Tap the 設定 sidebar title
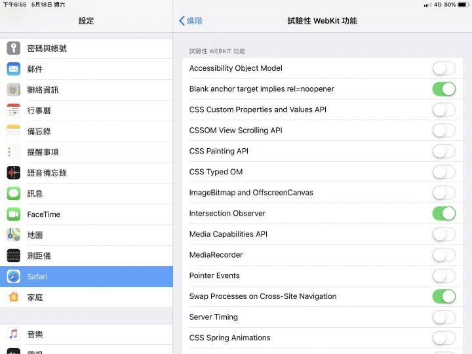This screenshot has height=354, width=472. [86, 21]
